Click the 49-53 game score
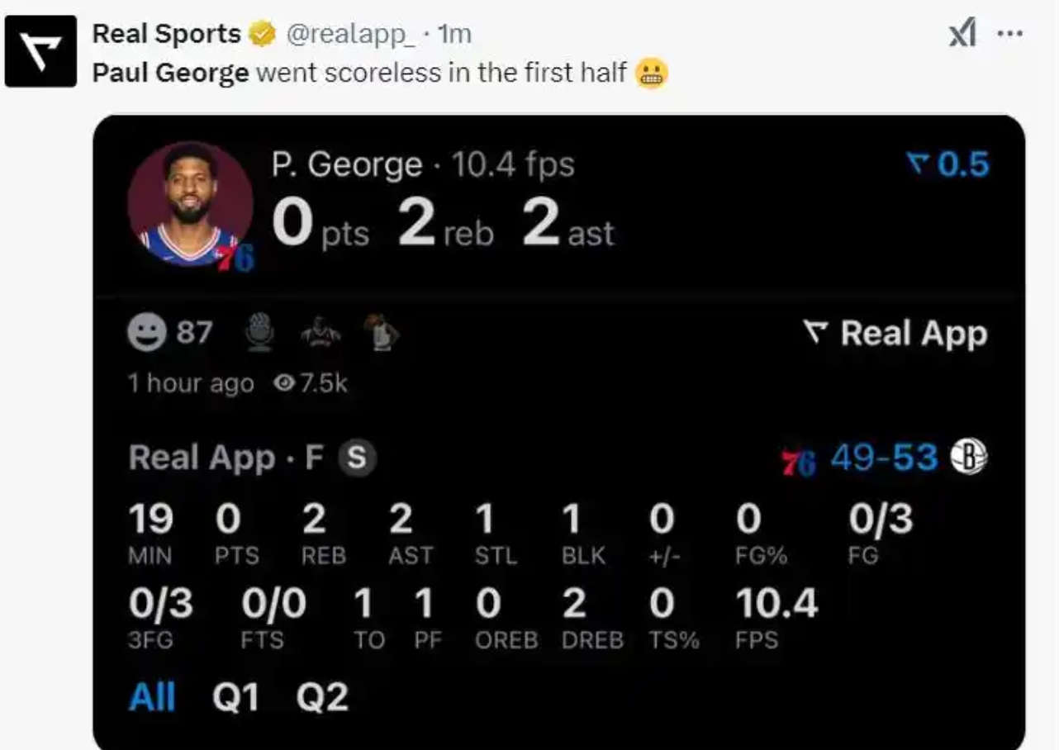This screenshot has height=750, width=1059. tap(884, 458)
